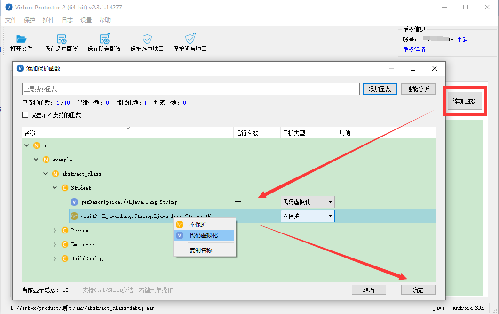
Task: Expand the Employee class node
Action: (x=55, y=244)
